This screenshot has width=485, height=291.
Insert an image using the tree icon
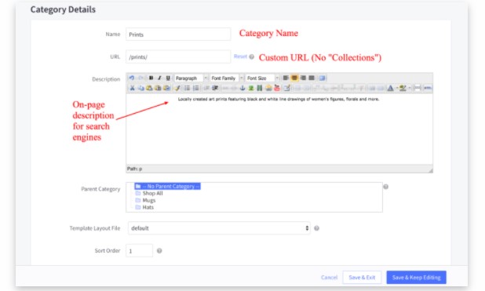pos(251,88)
